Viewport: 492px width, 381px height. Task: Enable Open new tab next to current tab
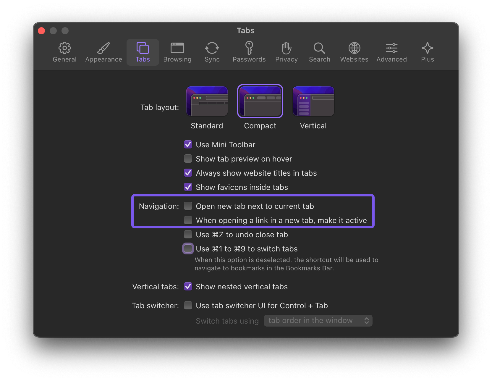[x=188, y=206]
